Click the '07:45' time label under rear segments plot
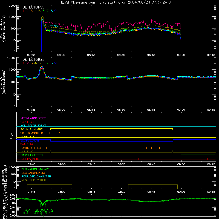This screenshot has height=219, width=219. coord(31,110)
